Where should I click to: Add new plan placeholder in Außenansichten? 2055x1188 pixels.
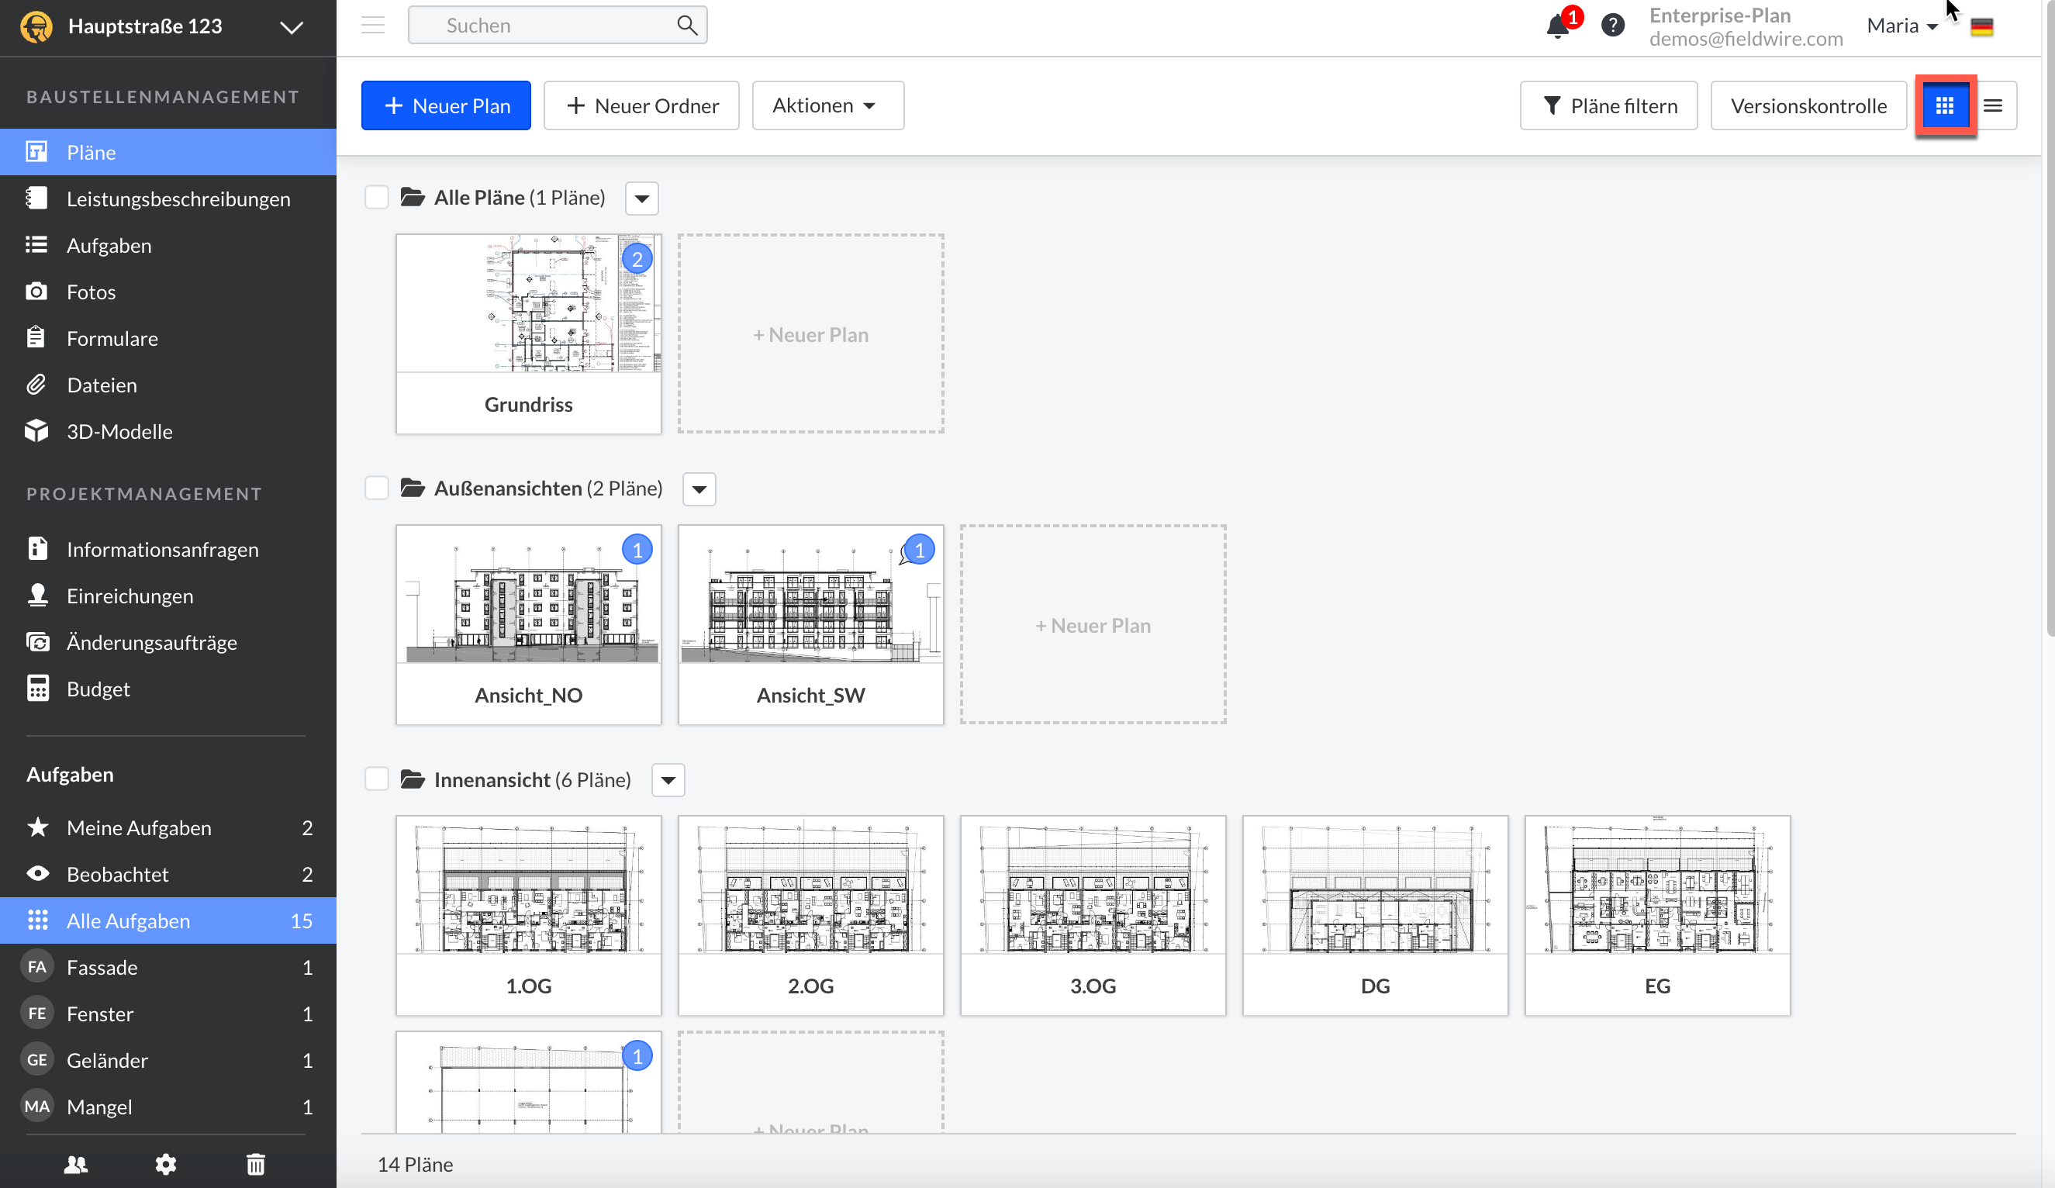(x=1093, y=625)
